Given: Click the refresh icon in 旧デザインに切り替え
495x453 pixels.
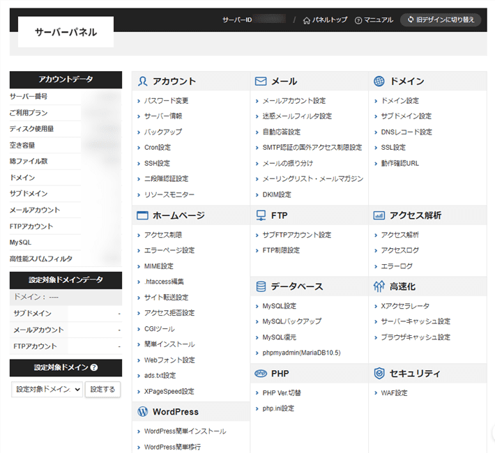Looking at the screenshot, I should click(411, 20).
